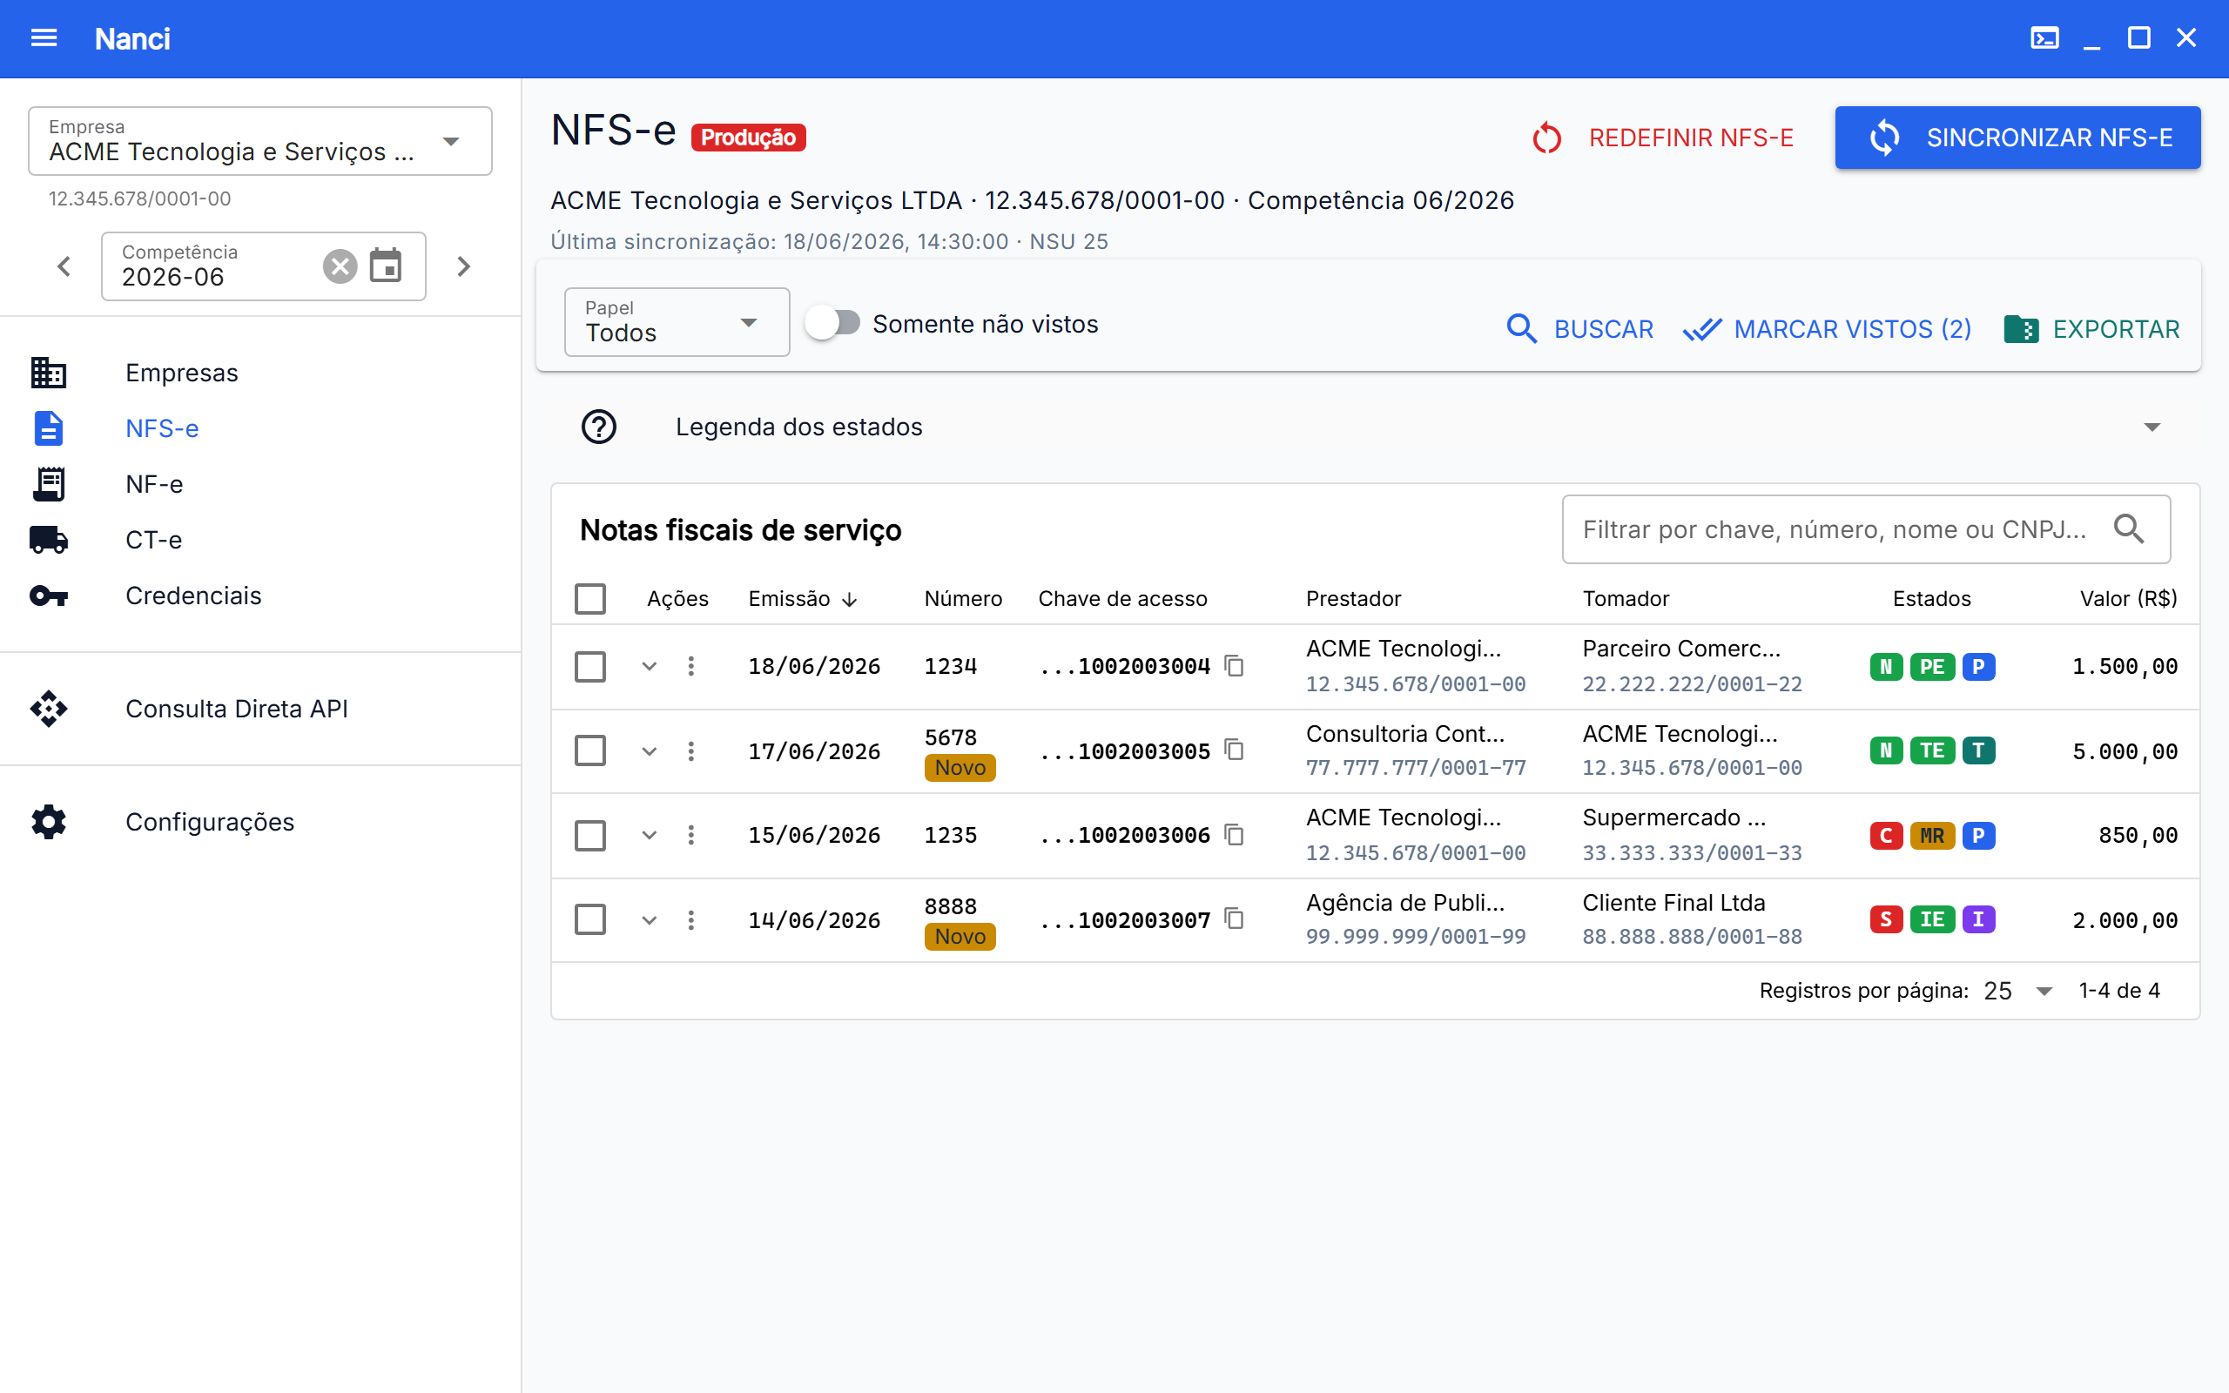The image size is (2229, 1393).
Task: Expand row details for 18/06/2026 note
Action: click(x=650, y=666)
